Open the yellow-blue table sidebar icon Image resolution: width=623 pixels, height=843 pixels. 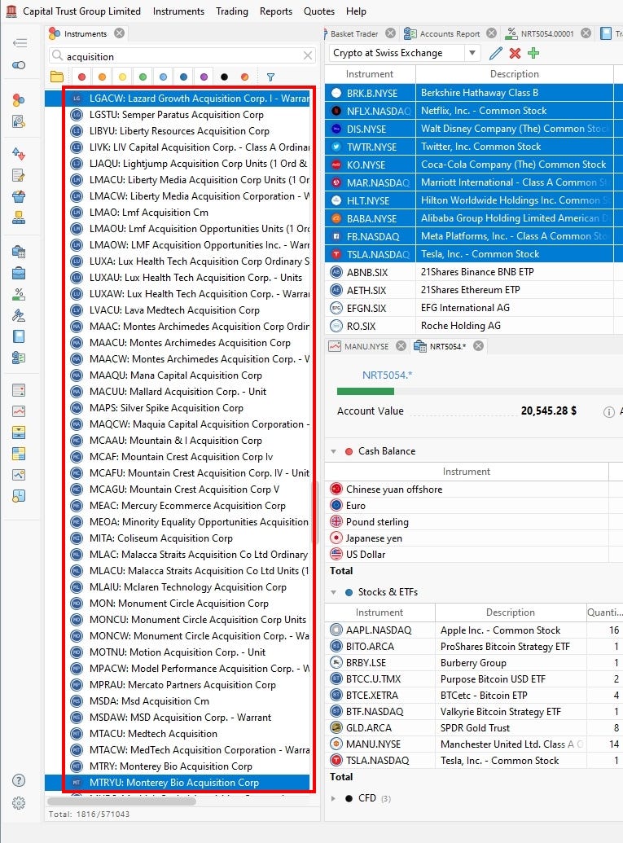(19, 454)
